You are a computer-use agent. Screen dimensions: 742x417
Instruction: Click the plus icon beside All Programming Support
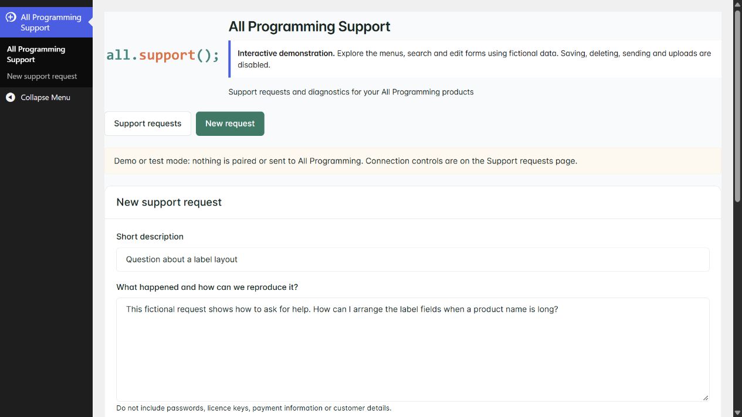[11, 18]
